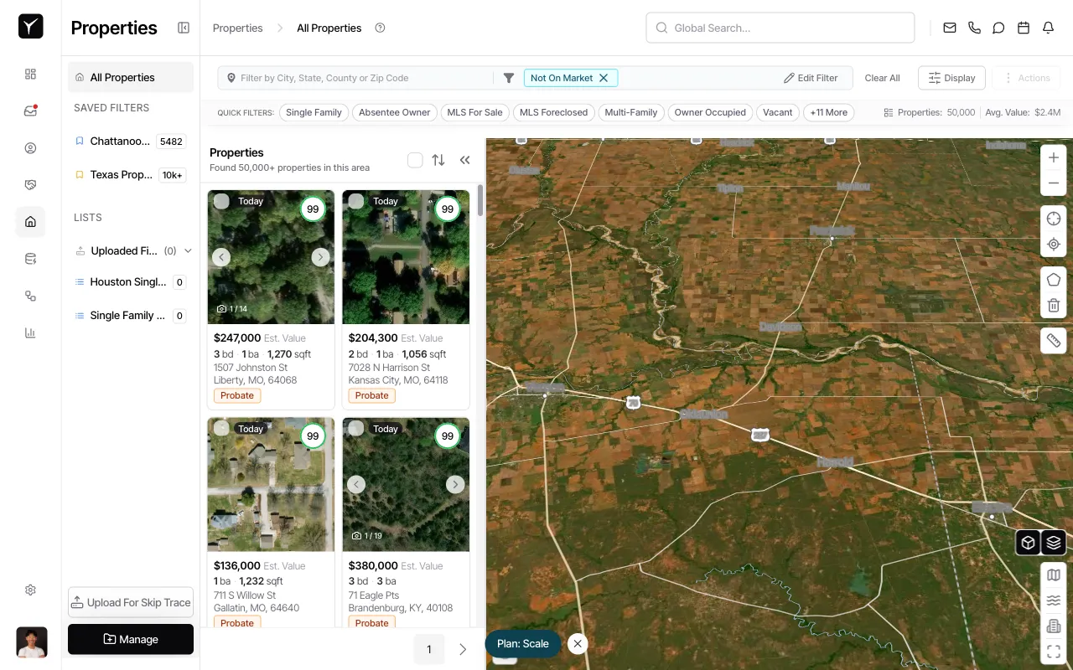Click the trash icon in the map toolbar
Viewport: 1073px width, 670px height.
pyautogui.click(x=1054, y=305)
